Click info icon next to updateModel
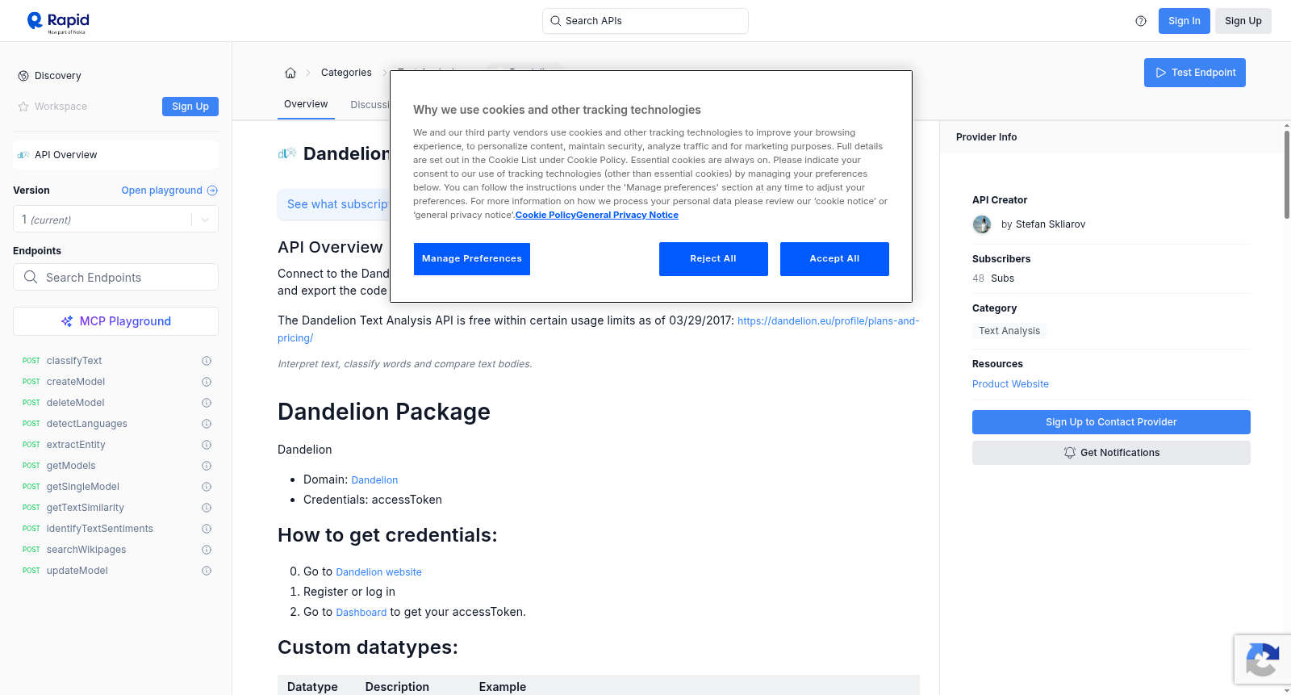The image size is (1291, 695). click(x=207, y=571)
